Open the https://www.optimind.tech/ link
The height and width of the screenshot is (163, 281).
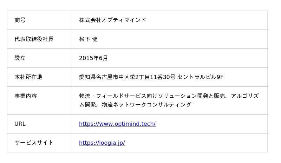tap(117, 124)
